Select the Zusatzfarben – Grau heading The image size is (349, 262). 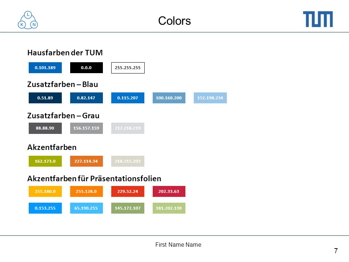(x=63, y=116)
